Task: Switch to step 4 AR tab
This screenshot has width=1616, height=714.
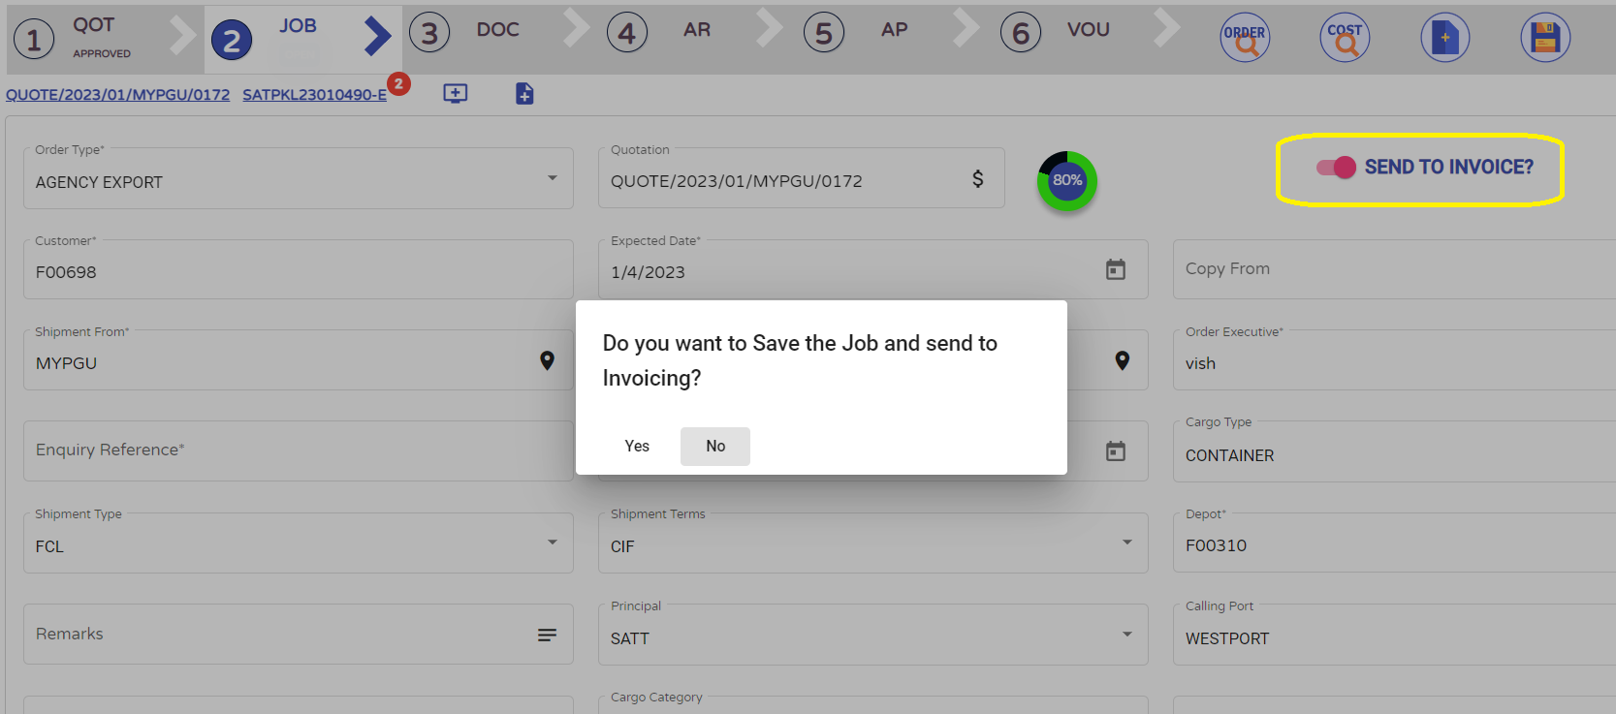Action: pos(671,33)
